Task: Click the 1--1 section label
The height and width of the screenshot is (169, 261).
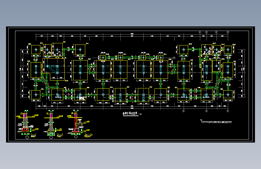Action: (x=33, y=134)
